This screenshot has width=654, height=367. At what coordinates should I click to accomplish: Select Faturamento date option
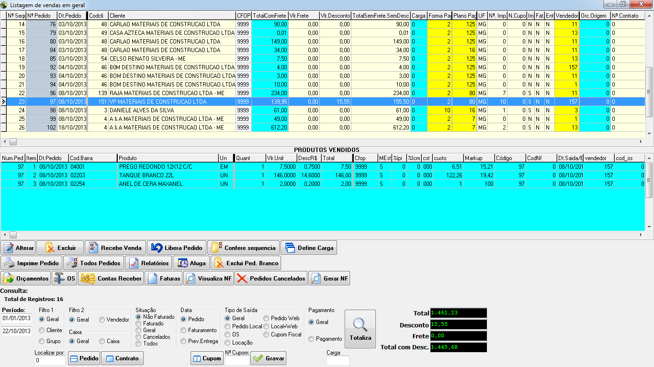click(183, 330)
